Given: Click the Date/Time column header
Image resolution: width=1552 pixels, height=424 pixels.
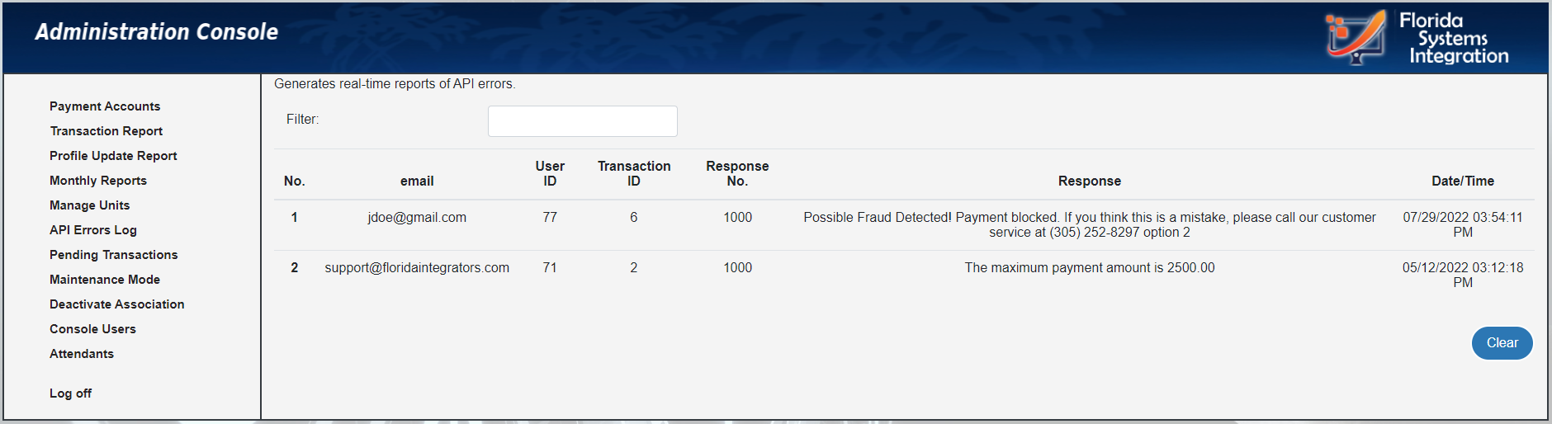Looking at the screenshot, I should (x=1462, y=181).
